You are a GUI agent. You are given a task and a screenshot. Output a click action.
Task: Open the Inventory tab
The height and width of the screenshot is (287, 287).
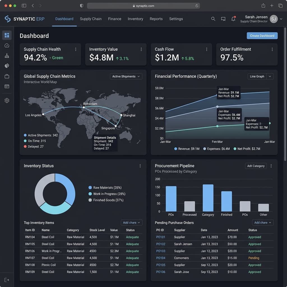pos(135,19)
